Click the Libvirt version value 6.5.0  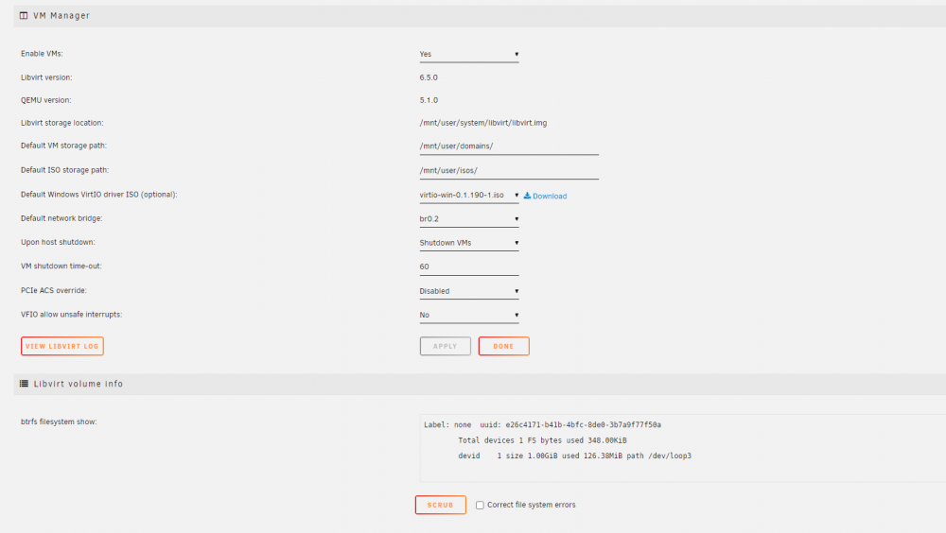(x=429, y=77)
